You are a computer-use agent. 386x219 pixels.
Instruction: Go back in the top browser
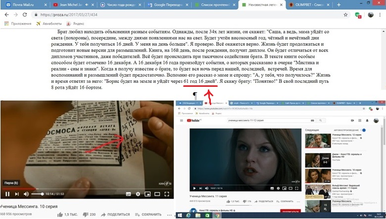point(6,15)
